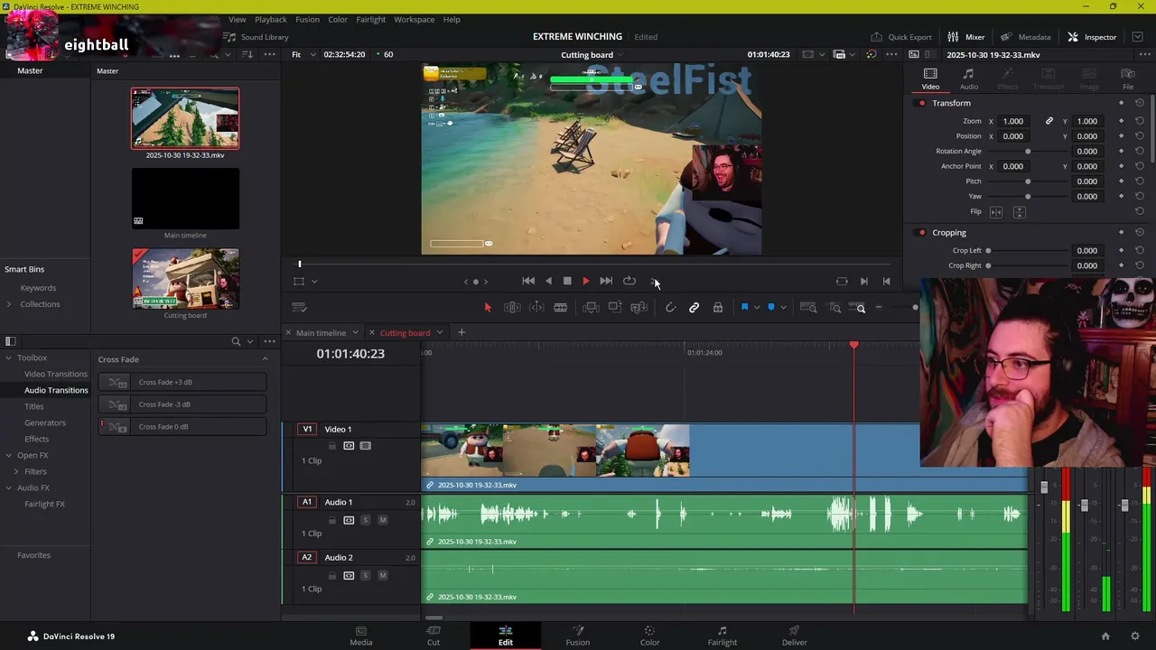
Task: Open the Inspector panel
Action: [1092, 37]
